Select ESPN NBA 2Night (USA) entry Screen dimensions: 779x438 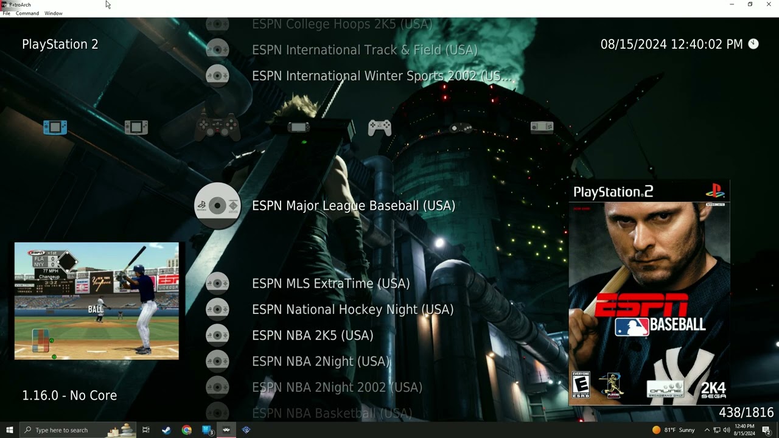click(x=321, y=361)
